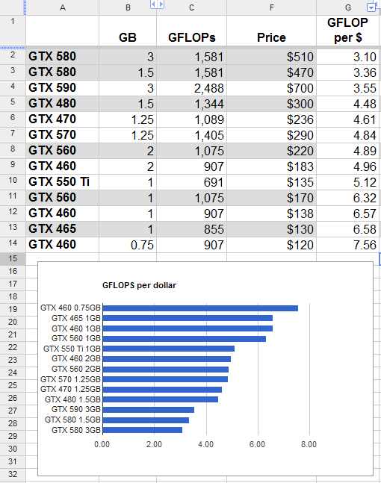Click the GTX 580 3GB chart bar
This screenshot has width=381, height=483.
143,430
